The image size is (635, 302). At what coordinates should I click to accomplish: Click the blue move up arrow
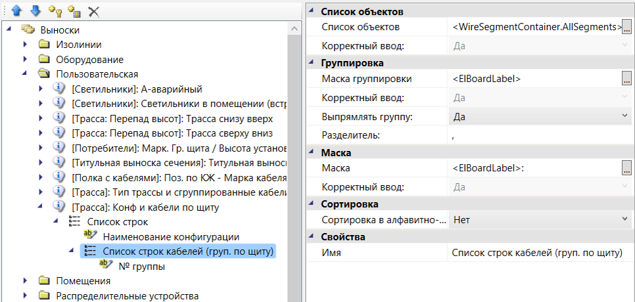click(x=17, y=11)
